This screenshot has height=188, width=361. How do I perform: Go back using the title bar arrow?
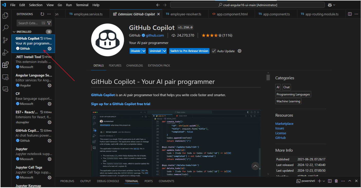click(x=158, y=5)
